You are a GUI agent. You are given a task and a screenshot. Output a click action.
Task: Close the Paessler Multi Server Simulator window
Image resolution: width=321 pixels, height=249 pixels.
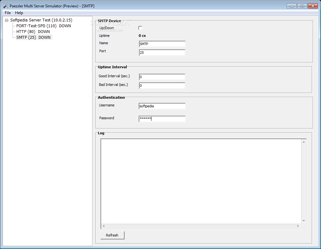313,6
